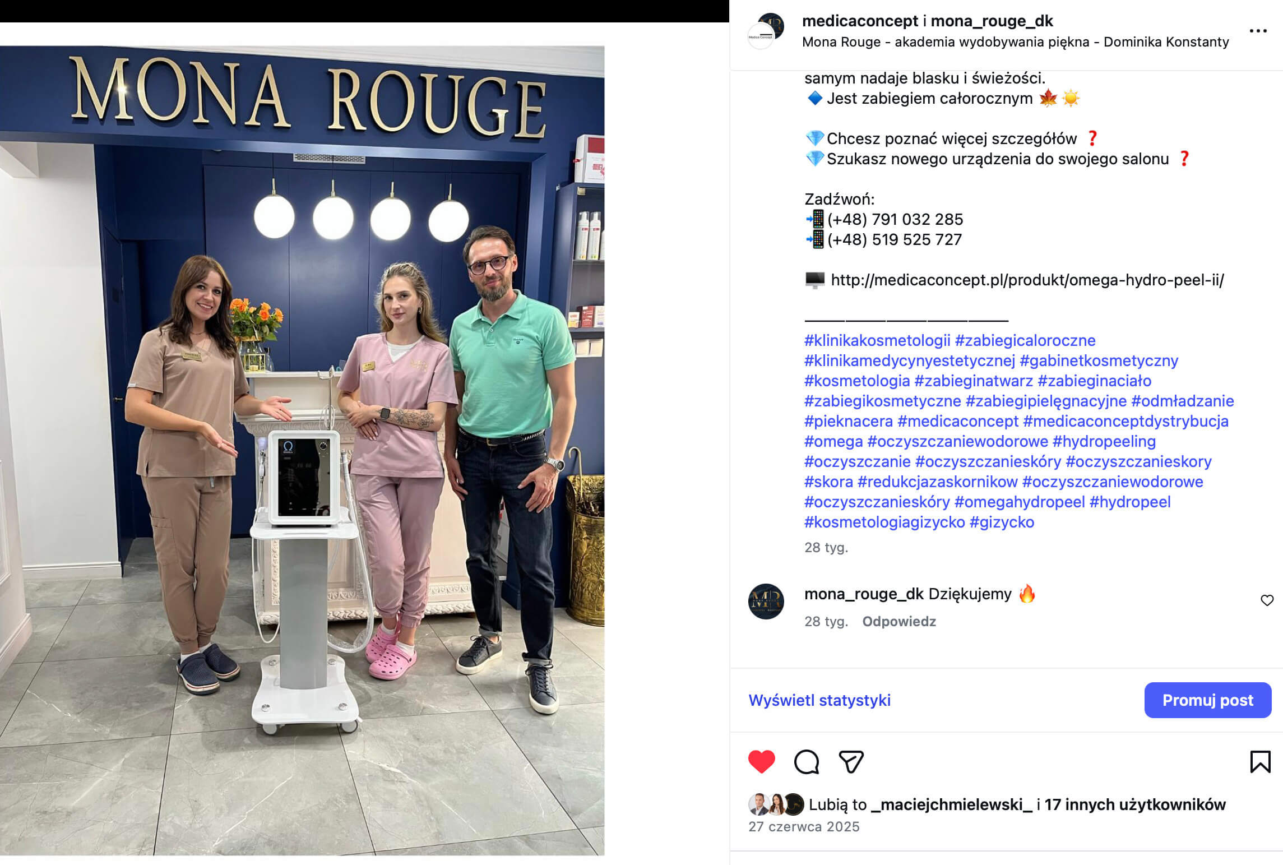Open mona_rouge_dk commenter avatar
The image size is (1283, 865).
tap(766, 601)
